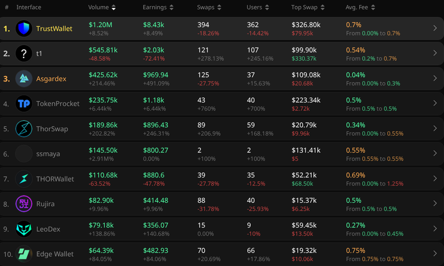444x266 pixels.
Task: Click the Asgardex logo icon
Action: click(24, 79)
